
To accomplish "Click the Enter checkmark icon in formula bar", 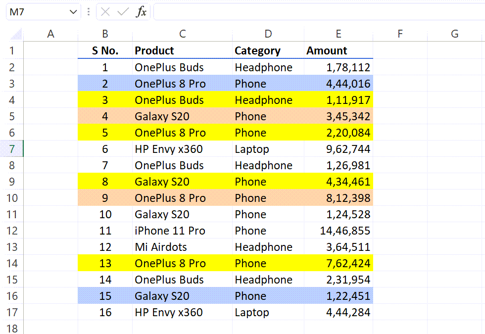I will coord(123,12).
